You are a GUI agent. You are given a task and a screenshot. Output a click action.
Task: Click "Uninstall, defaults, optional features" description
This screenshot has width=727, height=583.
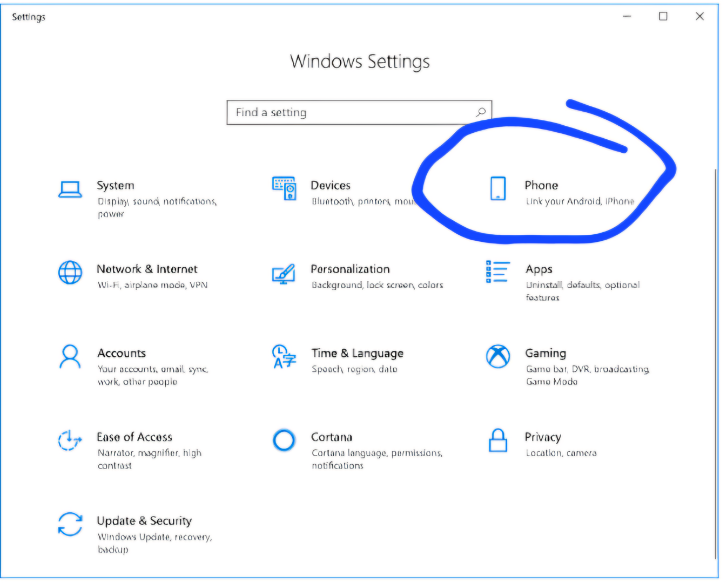(x=583, y=291)
